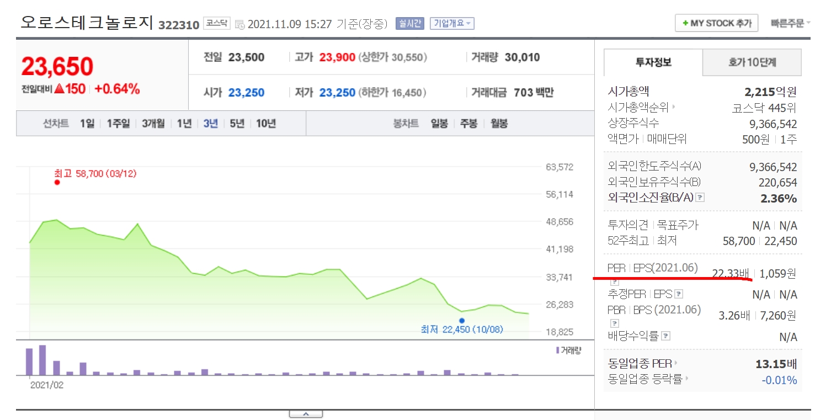Switch to 투자정보 tab
Image resolution: width=815 pixels, height=420 pixels.
(653, 62)
